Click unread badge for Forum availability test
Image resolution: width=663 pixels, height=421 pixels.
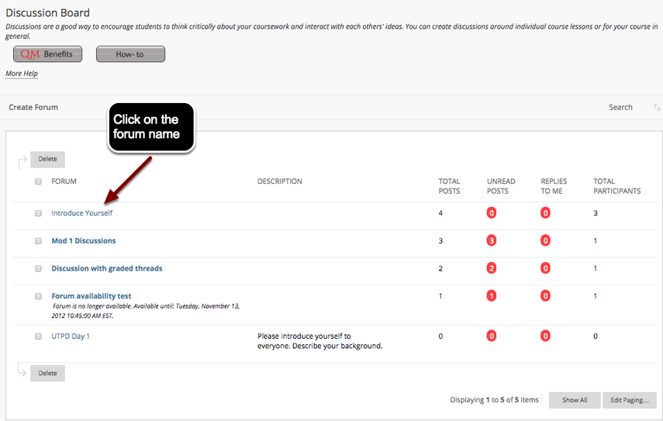(492, 296)
